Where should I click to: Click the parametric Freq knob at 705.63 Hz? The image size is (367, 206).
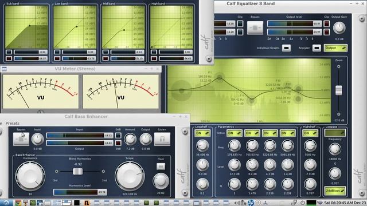[x=252, y=145]
